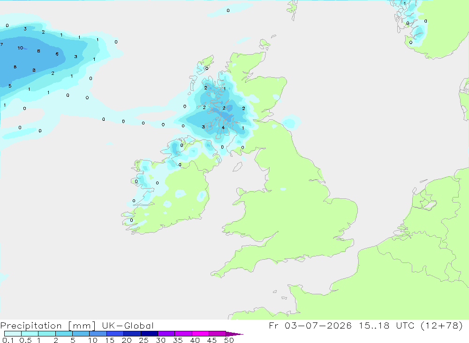Click the 10–15 mm legend color swatch

tap(98, 334)
